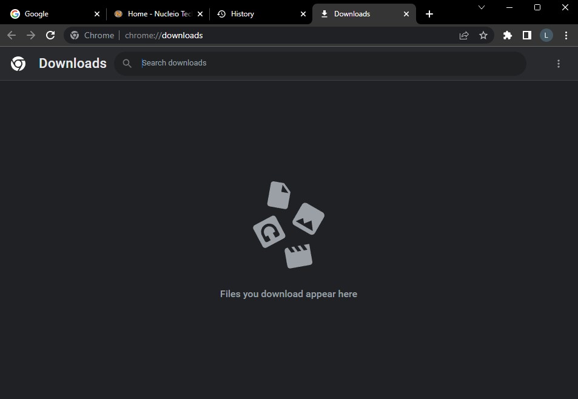Image resolution: width=578 pixels, height=399 pixels.
Task: Open profile L avatar
Action: [x=546, y=35]
